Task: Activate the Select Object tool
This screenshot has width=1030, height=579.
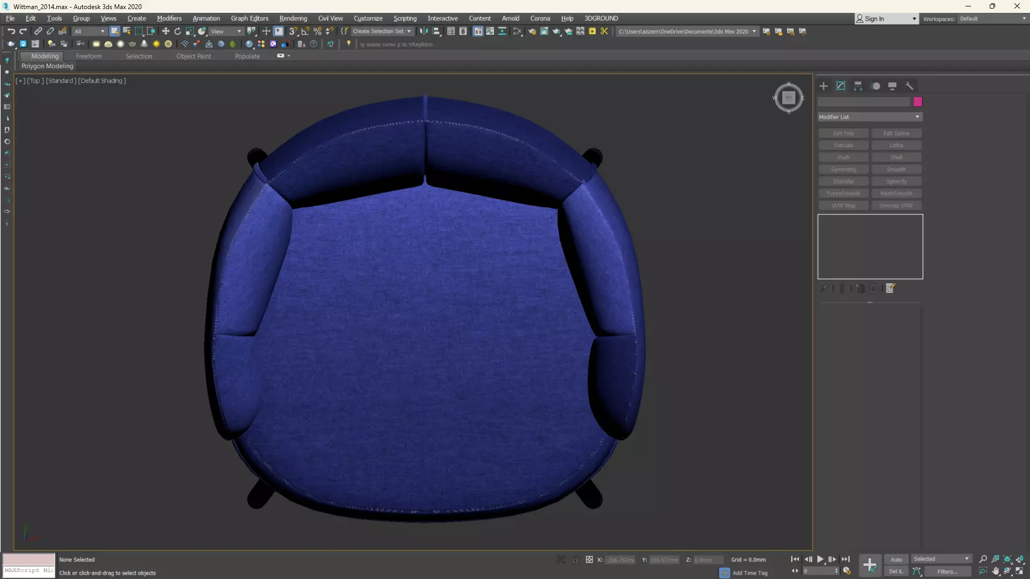Action: (114, 31)
